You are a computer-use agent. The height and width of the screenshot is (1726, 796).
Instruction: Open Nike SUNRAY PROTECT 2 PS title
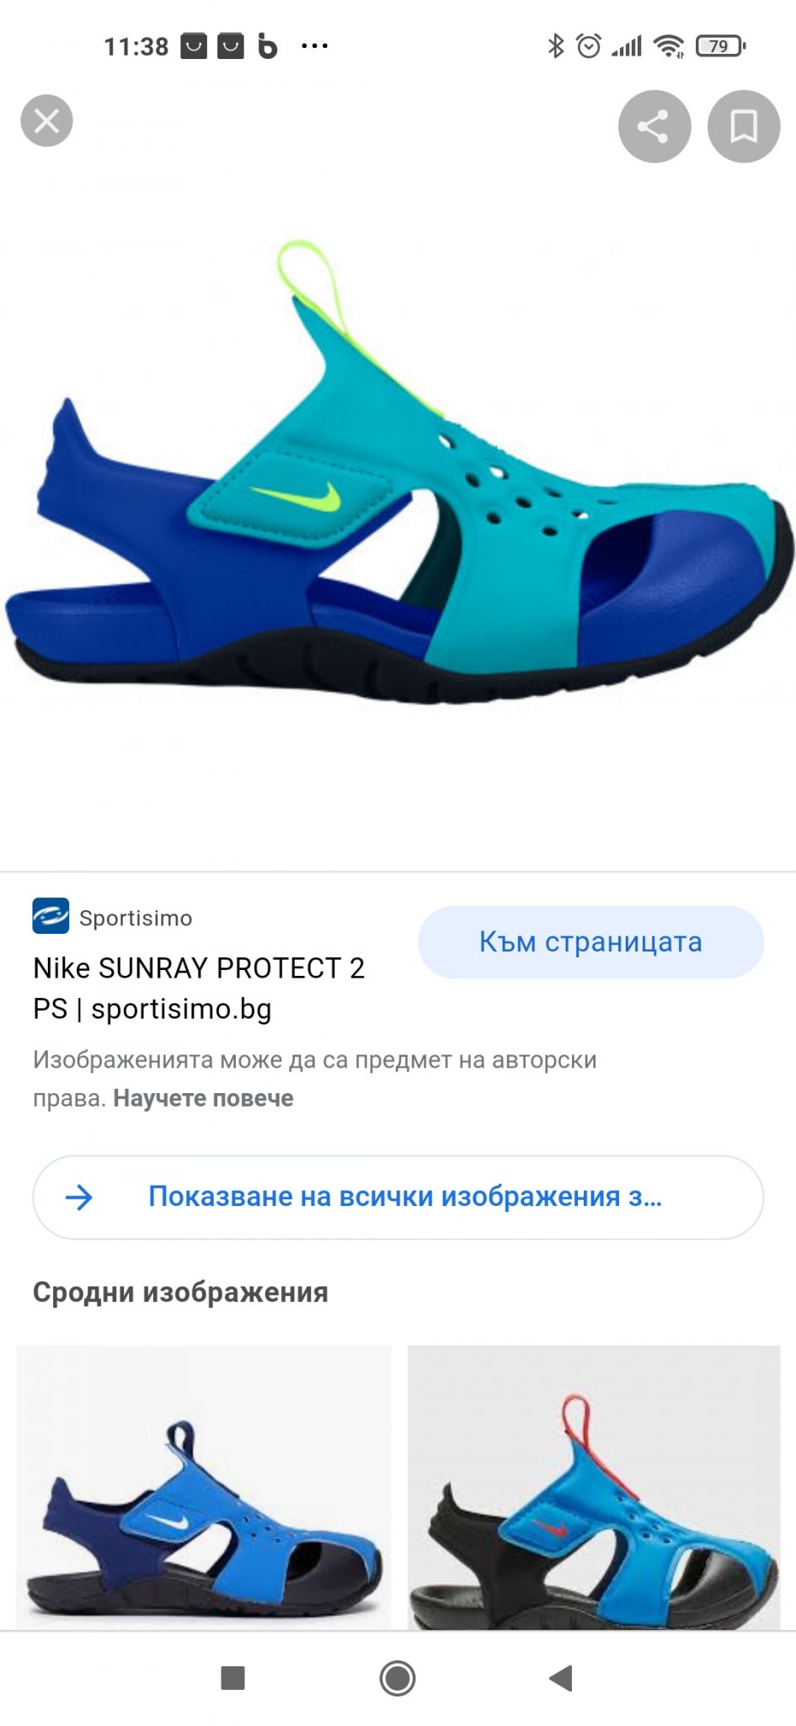pos(199,988)
